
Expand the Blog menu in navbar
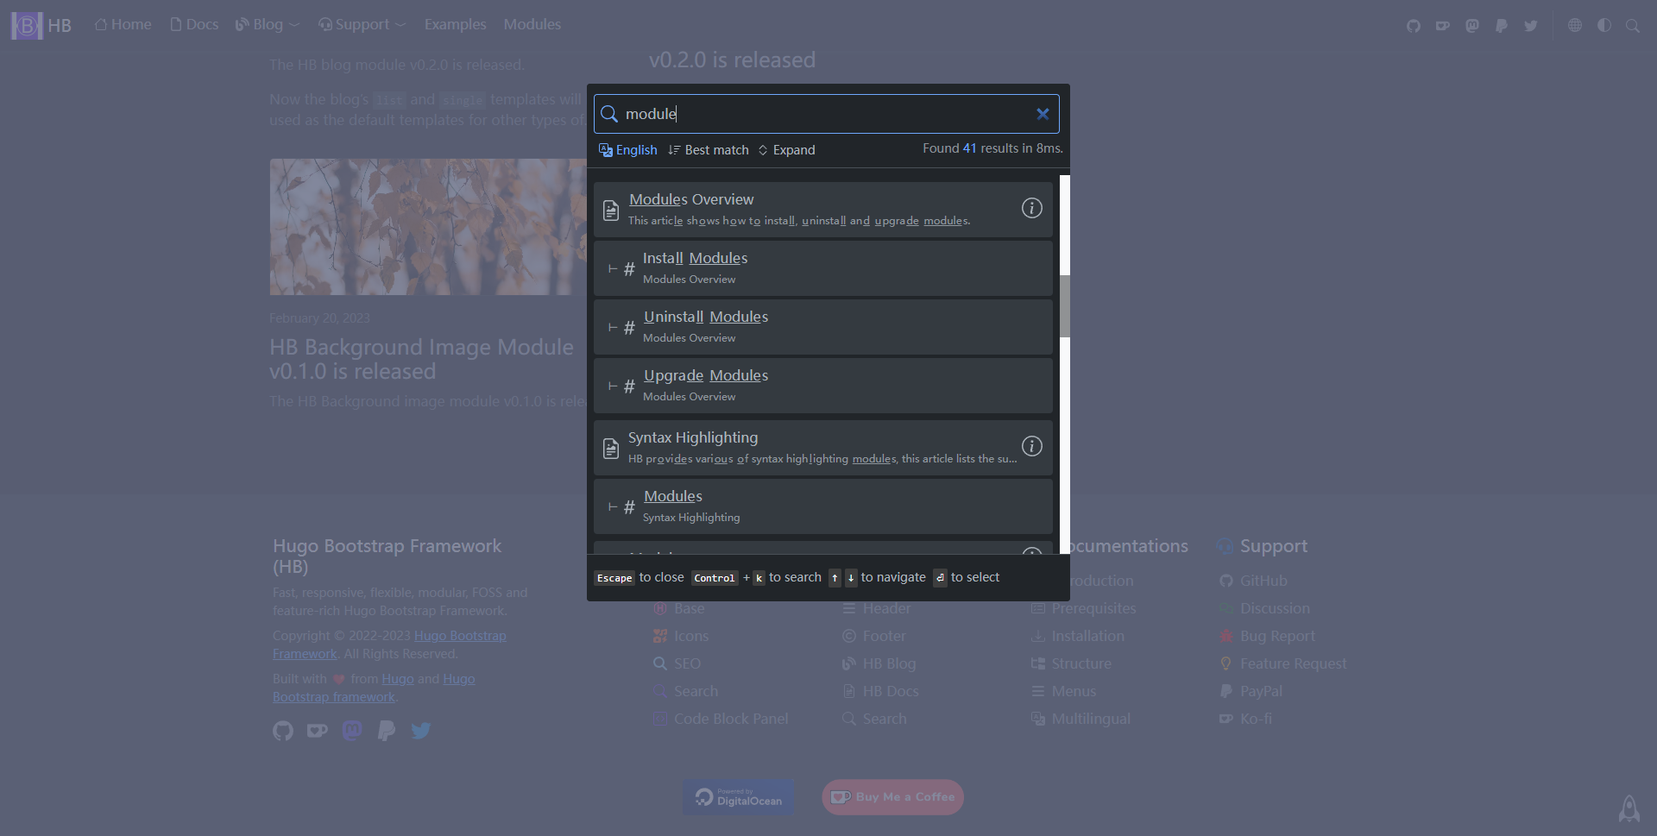268,25
